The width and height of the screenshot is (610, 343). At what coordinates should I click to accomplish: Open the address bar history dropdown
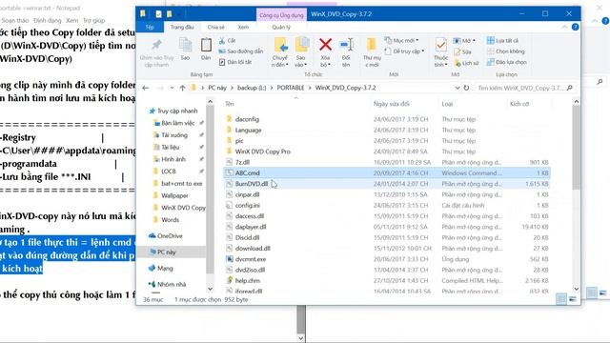457,88
